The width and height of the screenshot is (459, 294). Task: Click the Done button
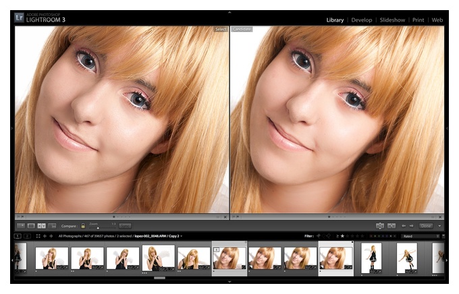tap(426, 226)
